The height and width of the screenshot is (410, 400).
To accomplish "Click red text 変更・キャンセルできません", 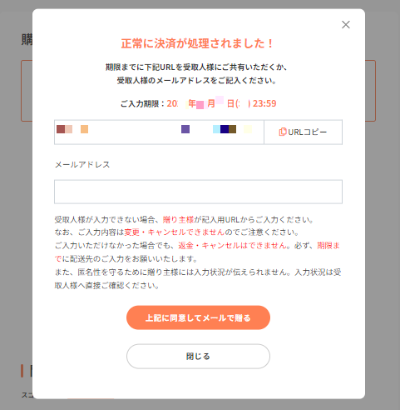I will (175, 232).
